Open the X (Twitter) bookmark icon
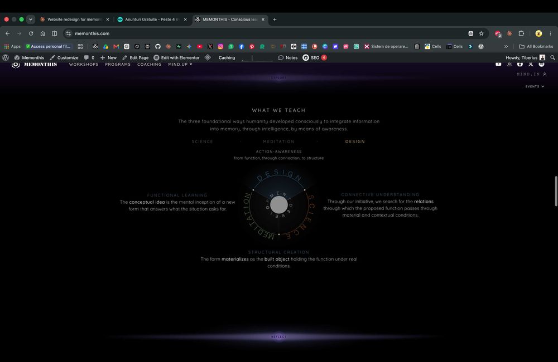The height and width of the screenshot is (362, 558). point(210,47)
